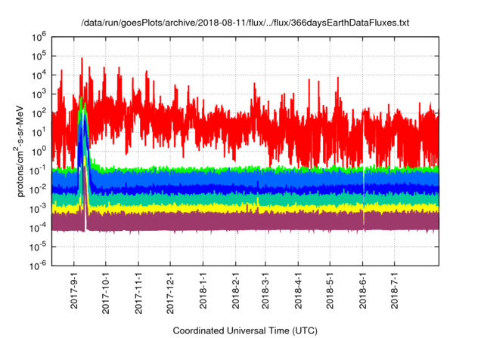
Task: Click the x-axis label 2018-6-1
Action: [363, 290]
